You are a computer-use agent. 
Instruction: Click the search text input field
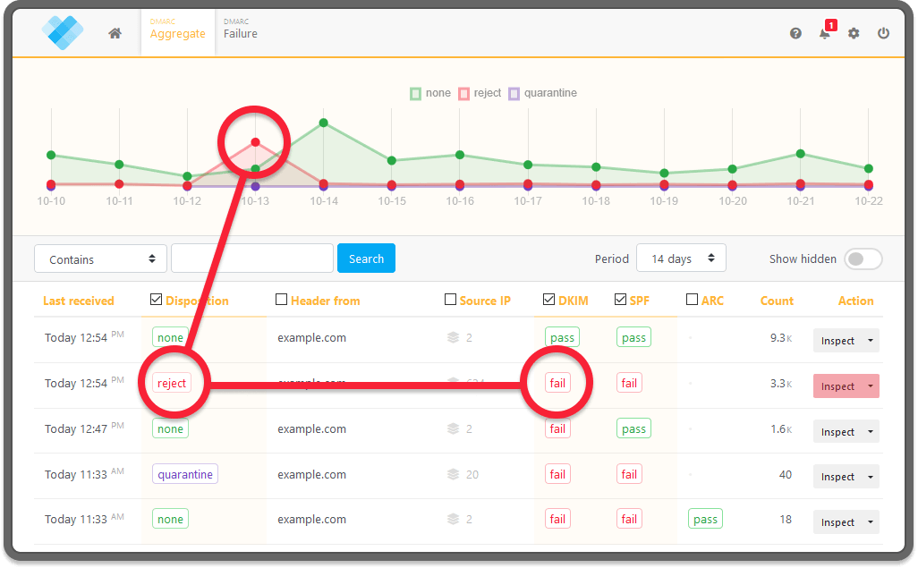pos(251,259)
